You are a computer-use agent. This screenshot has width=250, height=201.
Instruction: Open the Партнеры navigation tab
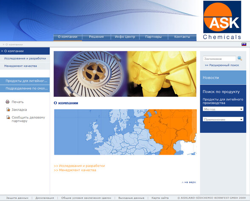pyautogui.click(x=153, y=37)
